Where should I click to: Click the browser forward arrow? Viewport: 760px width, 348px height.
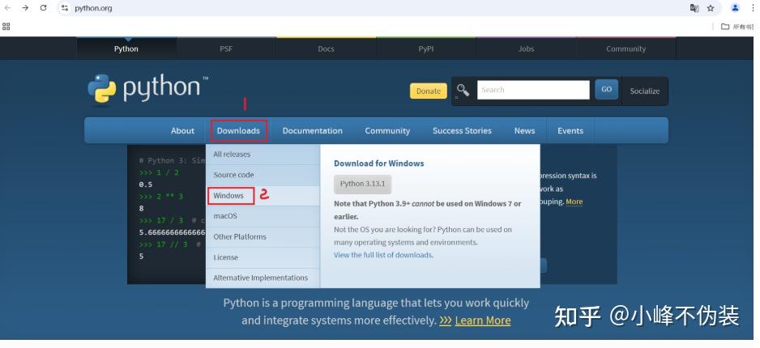pyautogui.click(x=25, y=8)
